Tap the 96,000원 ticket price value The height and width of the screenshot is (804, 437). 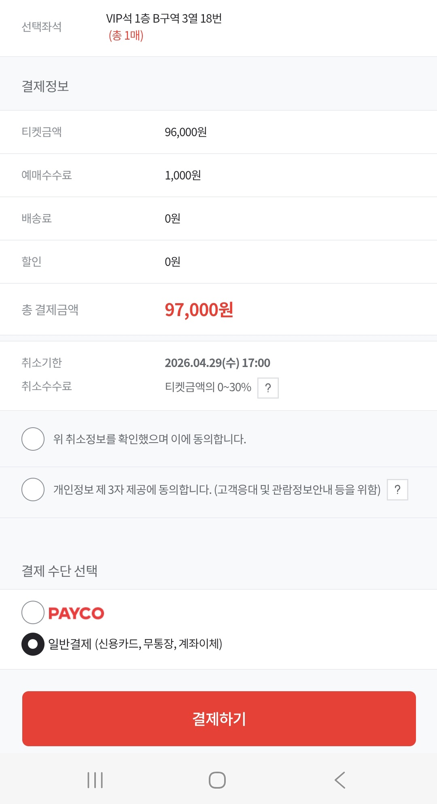click(186, 132)
